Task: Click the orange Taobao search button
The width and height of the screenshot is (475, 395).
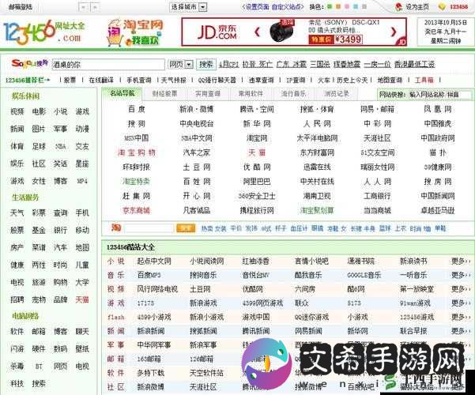Action: click(186, 228)
